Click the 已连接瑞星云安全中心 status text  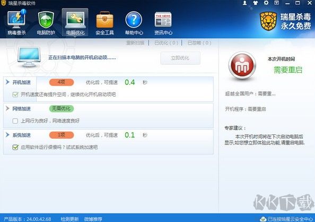point(291,219)
